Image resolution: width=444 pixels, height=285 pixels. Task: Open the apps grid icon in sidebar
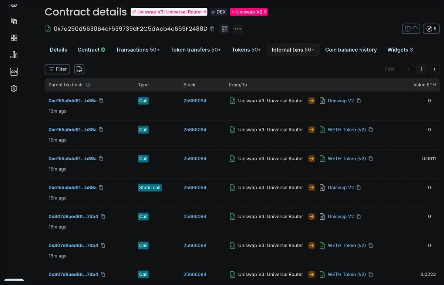point(14,38)
